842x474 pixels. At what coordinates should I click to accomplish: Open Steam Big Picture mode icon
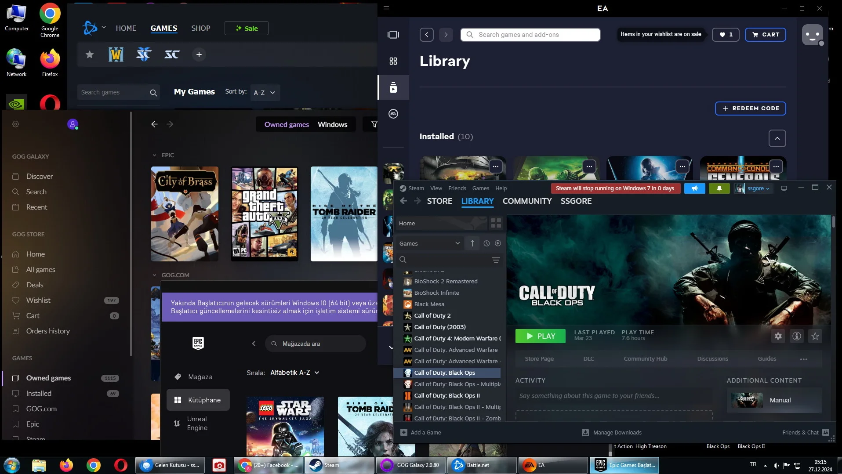(784, 188)
